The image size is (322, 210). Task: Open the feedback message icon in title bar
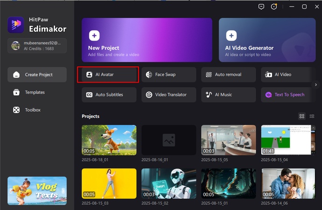(x=261, y=7)
